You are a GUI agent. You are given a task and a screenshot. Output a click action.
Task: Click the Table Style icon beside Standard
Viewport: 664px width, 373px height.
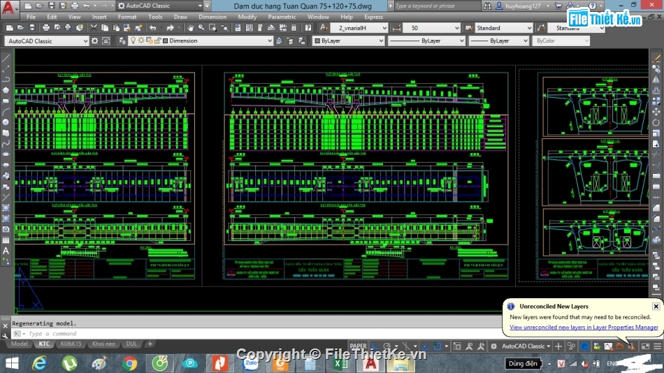[x=469, y=28]
